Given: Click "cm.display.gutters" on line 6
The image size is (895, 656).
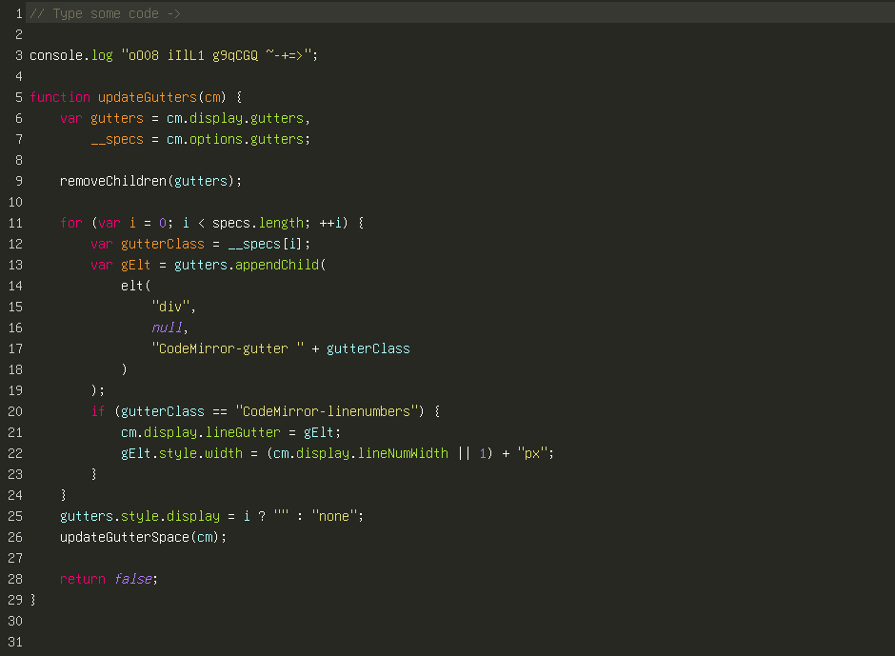Looking at the screenshot, I should (x=235, y=118).
